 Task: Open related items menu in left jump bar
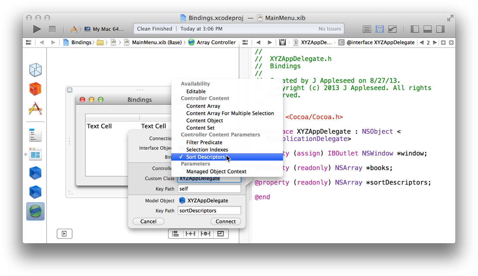tap(29, 42)
